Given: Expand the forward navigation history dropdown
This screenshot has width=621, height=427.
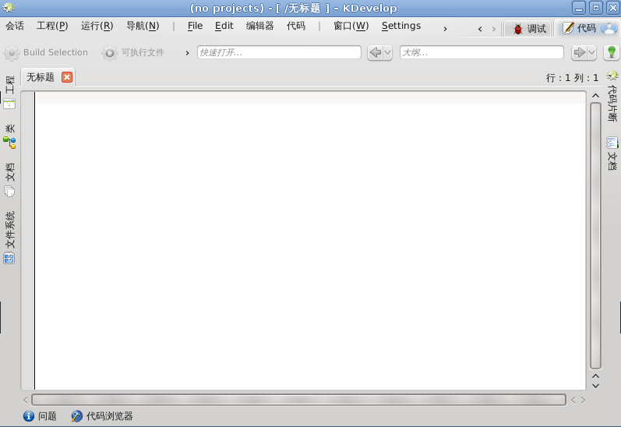Looking at the screenshot, I should coord(591,52).
